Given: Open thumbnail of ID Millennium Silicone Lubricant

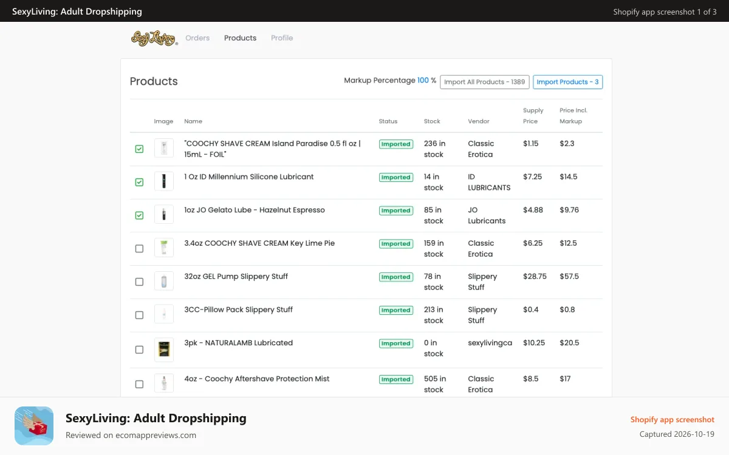Looking at the screenshot, I should [164, 181].
